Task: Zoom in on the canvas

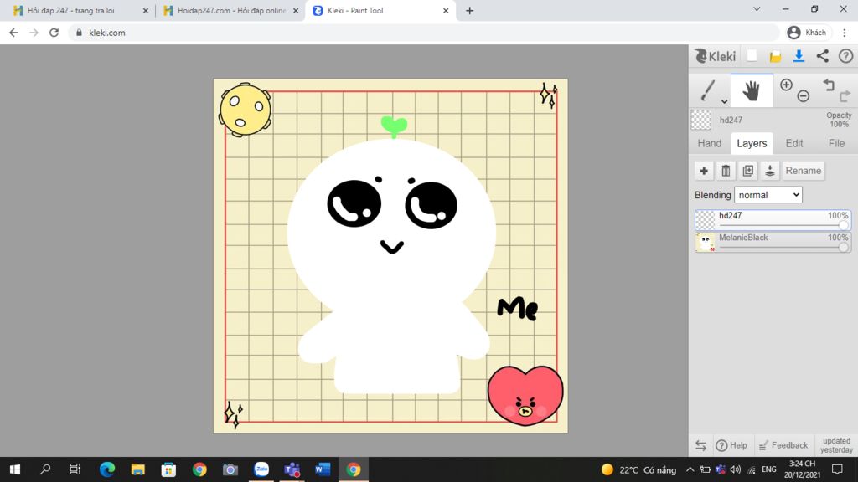Action: point(786,85)
